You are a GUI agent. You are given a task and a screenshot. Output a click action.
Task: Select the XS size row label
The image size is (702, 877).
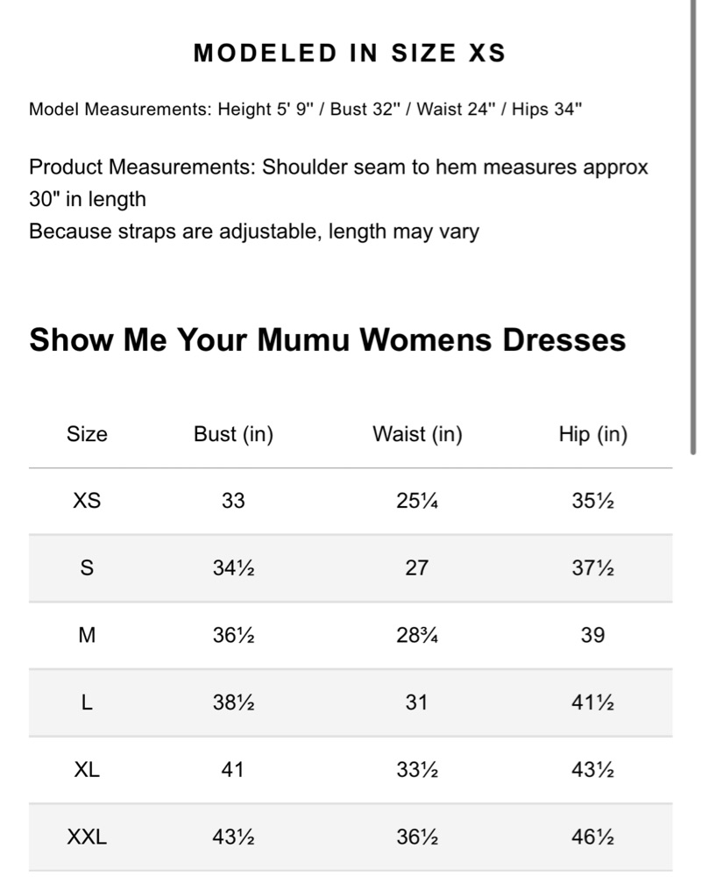click(x=87, y=501)
